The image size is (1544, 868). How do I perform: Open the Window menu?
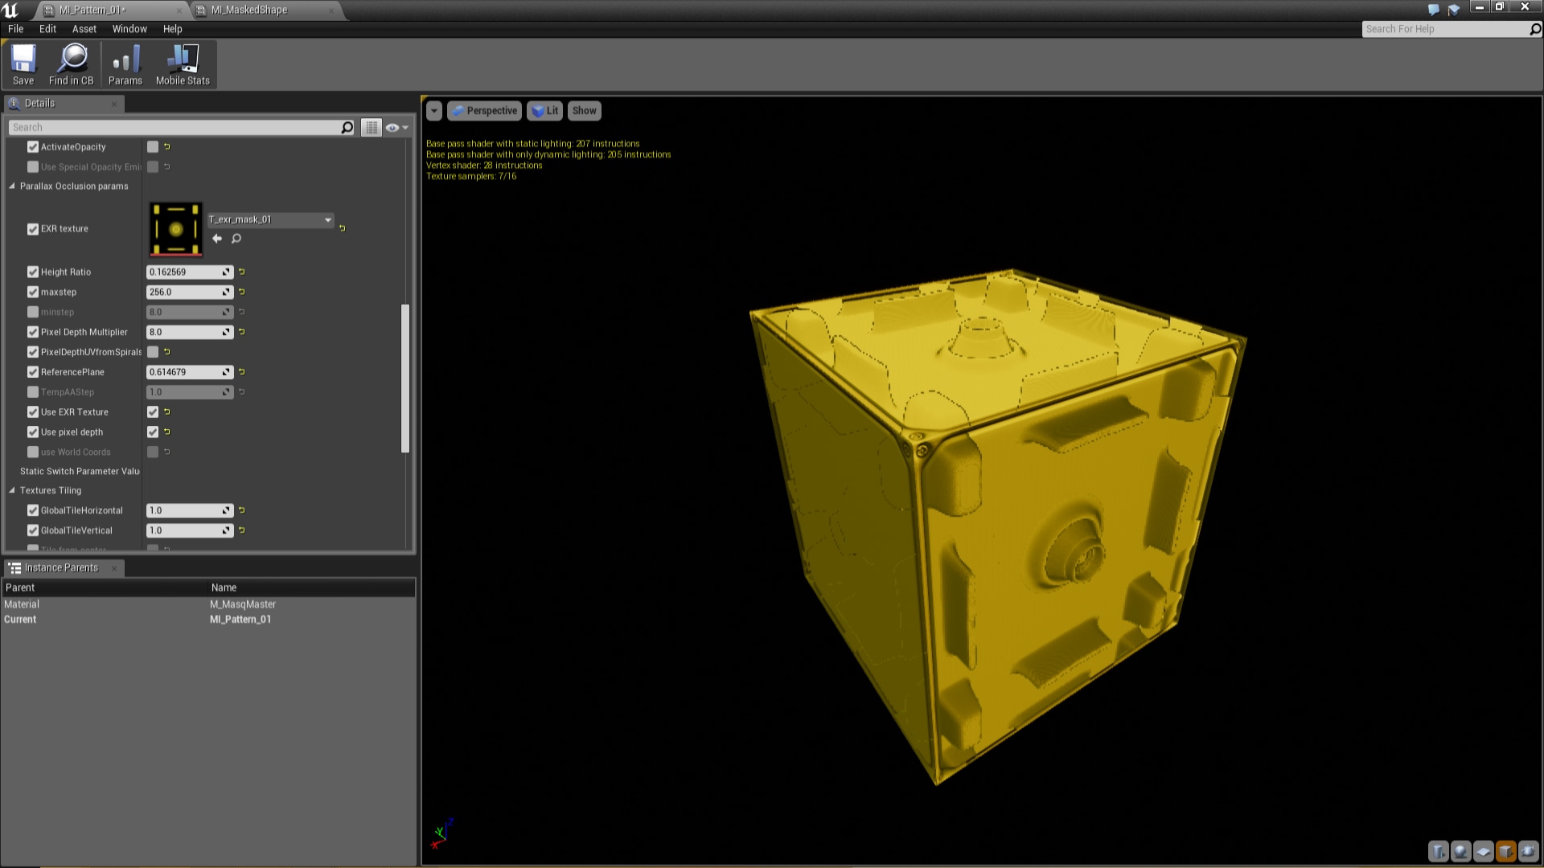(x=129, y=29)
